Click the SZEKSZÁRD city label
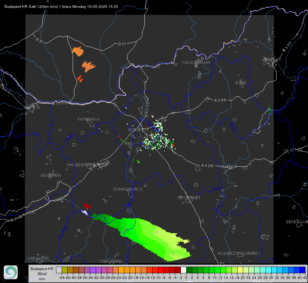The width and height of the screenshot is (308, 283). tap(111, 261)
